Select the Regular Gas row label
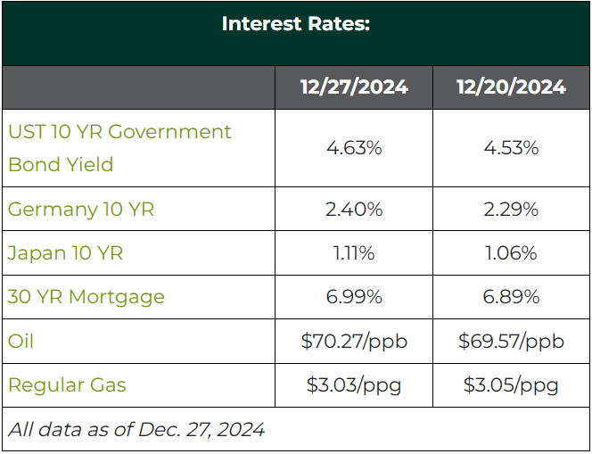Screen dimensions: 592x454 (67, 385)
